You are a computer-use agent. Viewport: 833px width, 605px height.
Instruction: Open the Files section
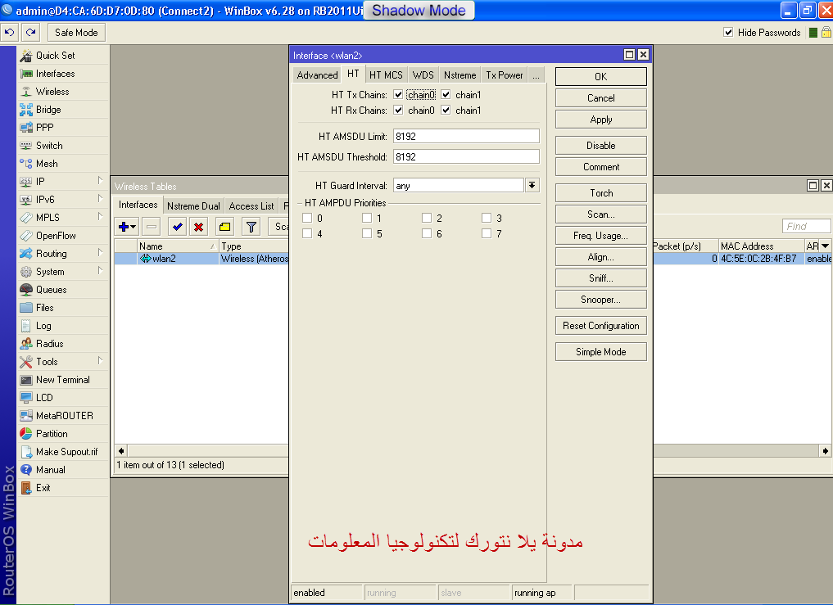(44, 308)
